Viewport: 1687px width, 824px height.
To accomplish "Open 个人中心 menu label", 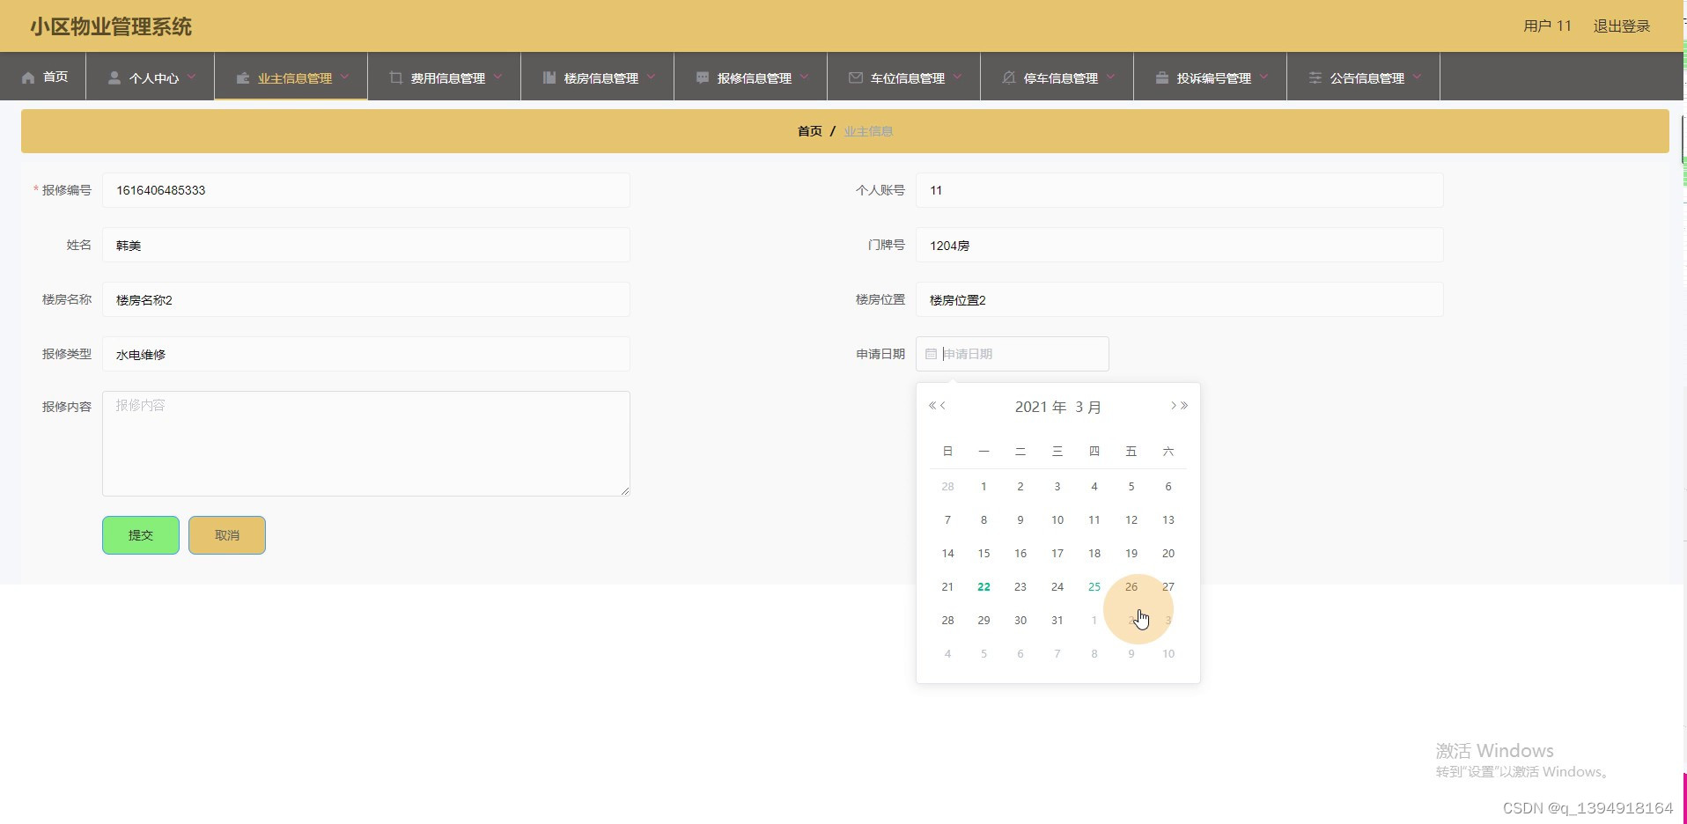I will [154, 78].
